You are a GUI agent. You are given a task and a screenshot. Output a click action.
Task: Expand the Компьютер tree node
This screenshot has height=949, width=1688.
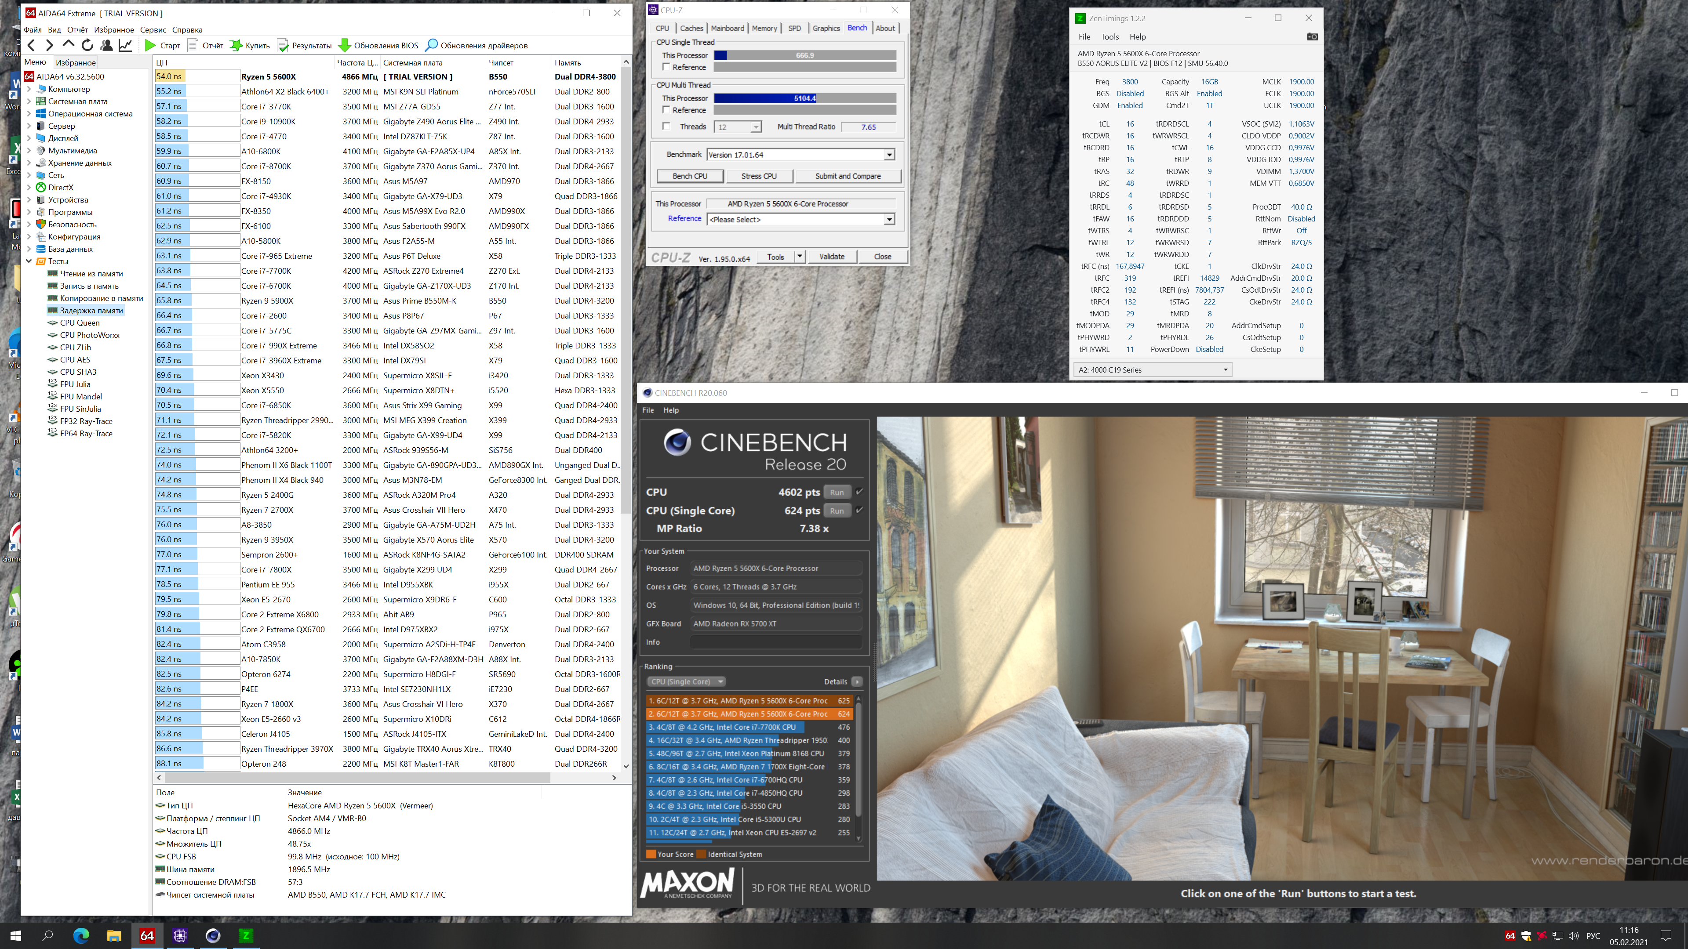(29, 89)
